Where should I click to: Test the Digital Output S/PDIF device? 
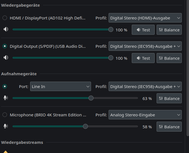tap(143, 58)
